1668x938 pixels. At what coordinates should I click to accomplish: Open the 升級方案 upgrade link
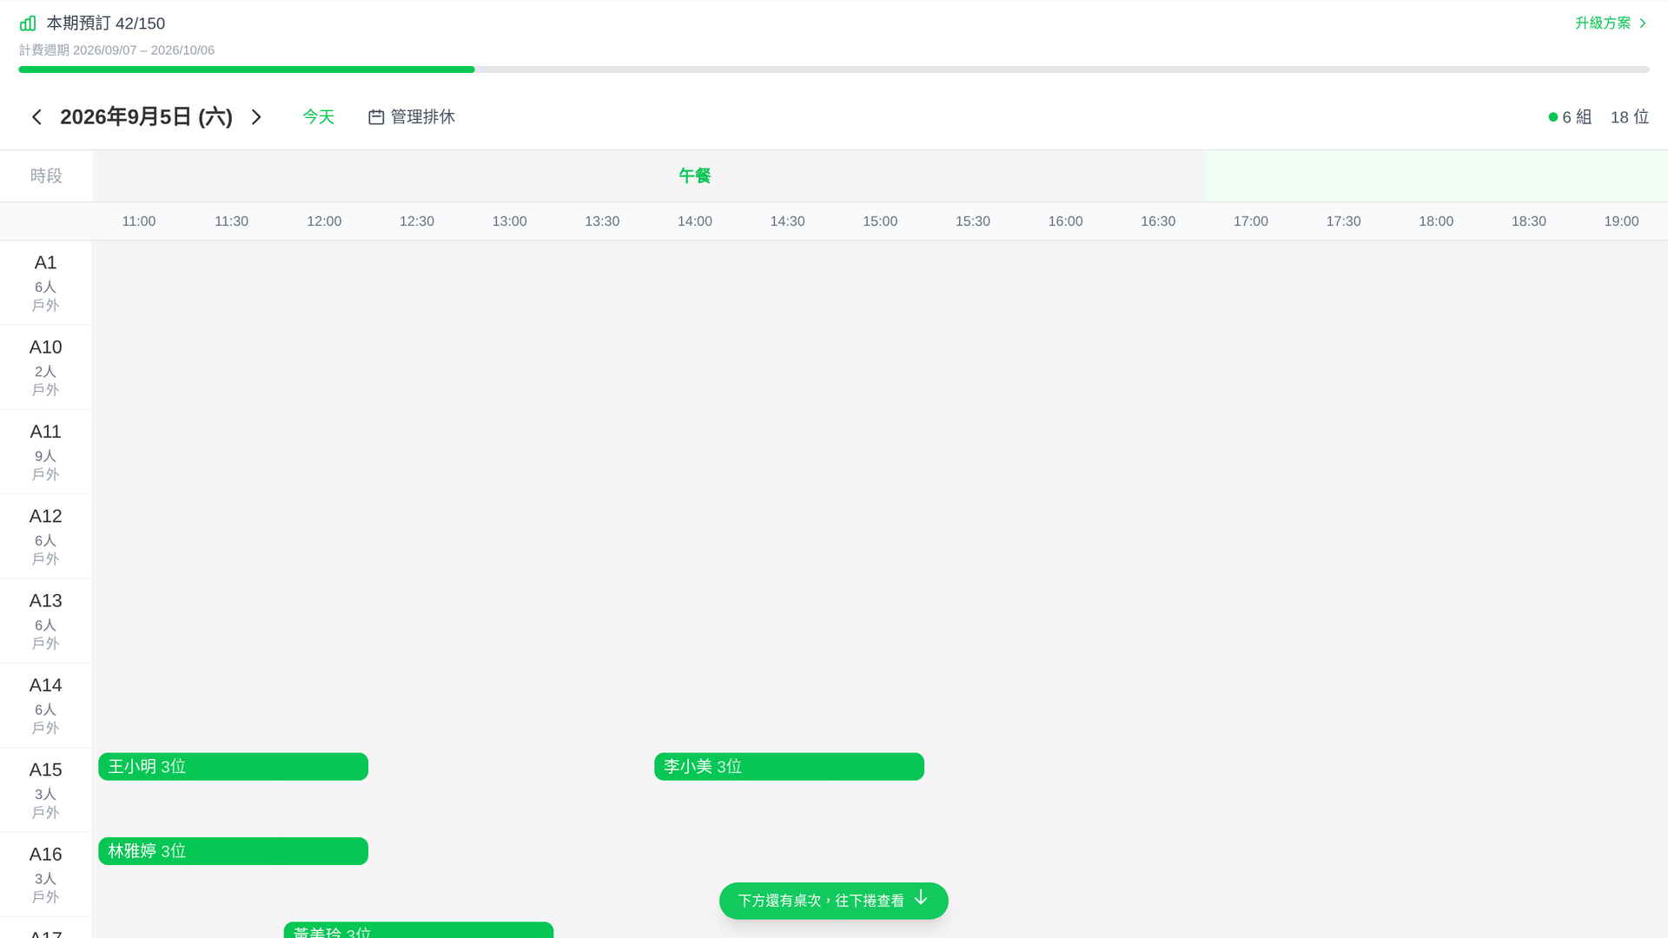(x=1612, y=23)
